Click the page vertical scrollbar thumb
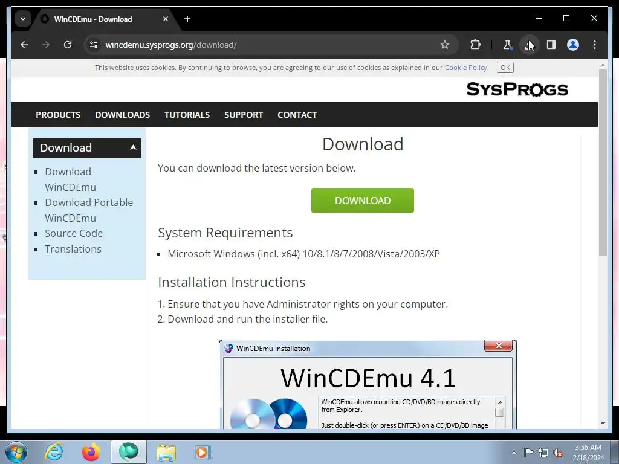This screenshot has width=619, height=464. 603,163
